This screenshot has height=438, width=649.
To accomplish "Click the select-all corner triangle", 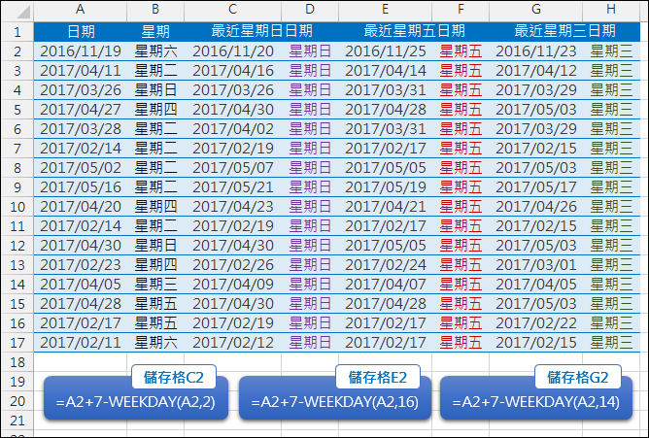I will pyautogui.click(x=23, y=12).
